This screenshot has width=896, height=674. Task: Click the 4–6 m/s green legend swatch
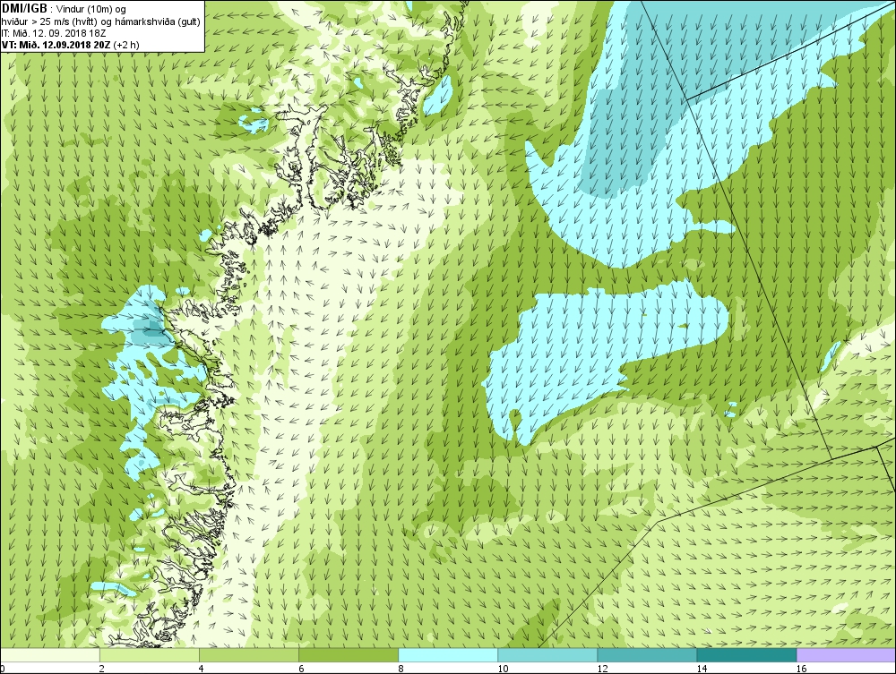pyautogui.click(x=249, y=654)
